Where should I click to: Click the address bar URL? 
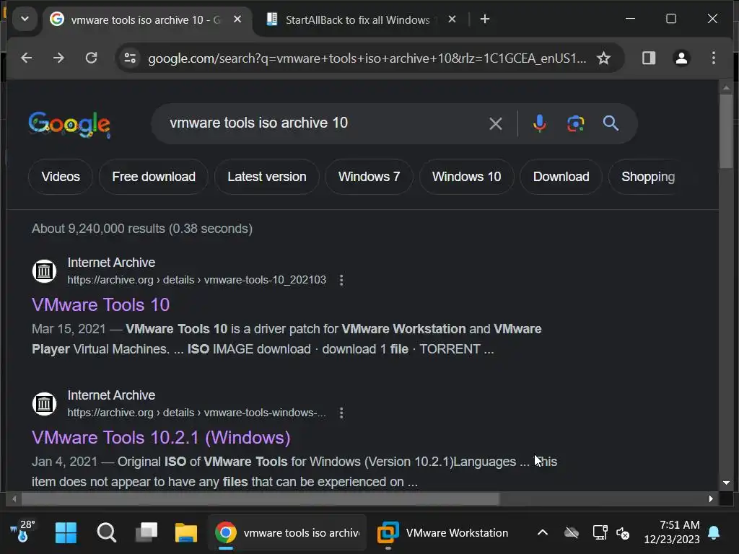pos(367,58)
